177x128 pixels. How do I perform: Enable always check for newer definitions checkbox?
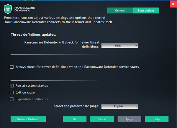point(12,67)
